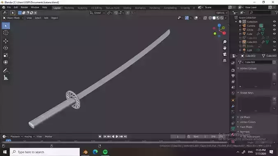Open the Output properties tab
Image resolution: width=278 pixels, height=156 pixels.
[x=233, y=76]
